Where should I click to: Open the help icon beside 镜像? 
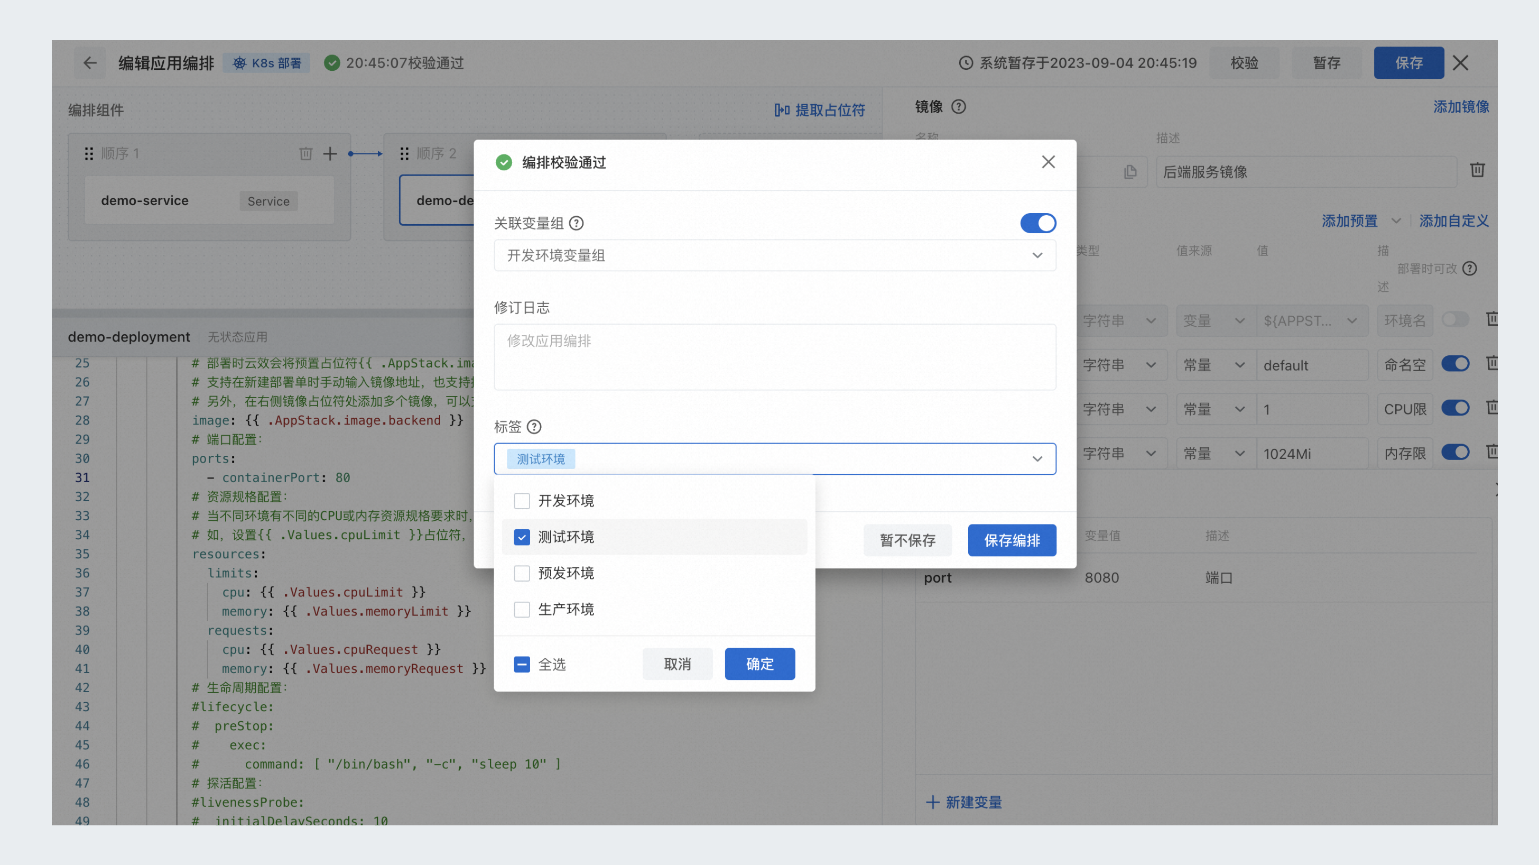click(958, 107)
